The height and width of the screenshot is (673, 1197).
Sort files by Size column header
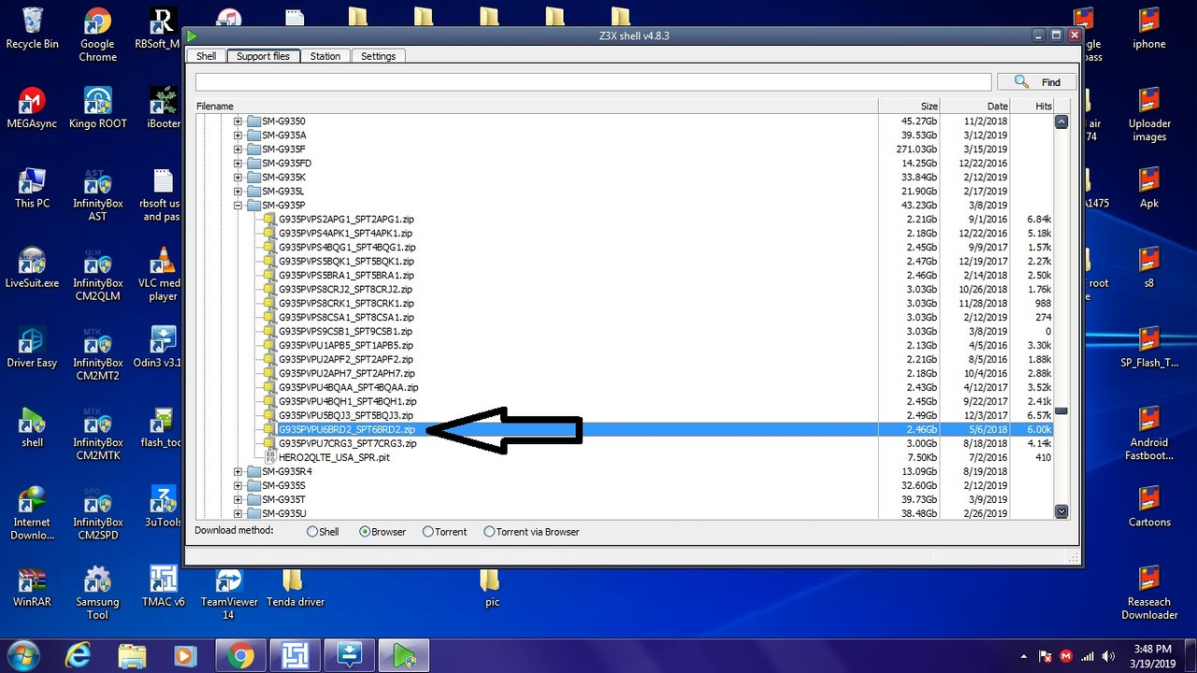coord(909,107)
